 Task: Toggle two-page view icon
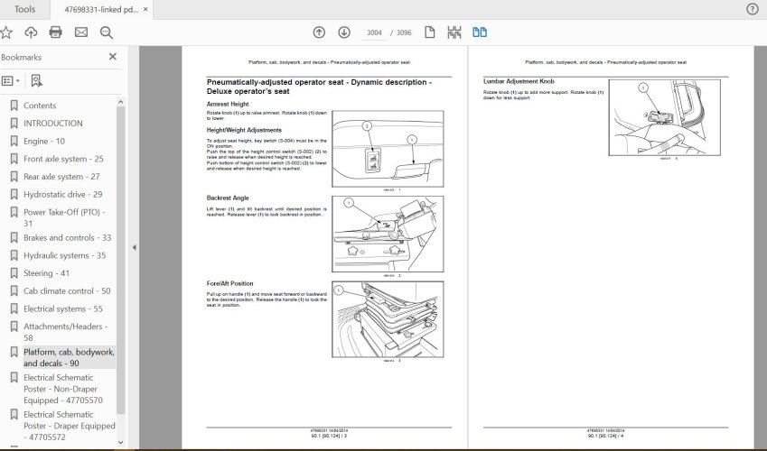pyautogui.click(x=480, y=32)
